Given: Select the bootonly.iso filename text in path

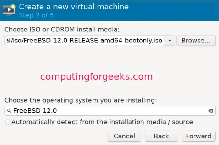Looking at the screenshot, I should [143, 41].
